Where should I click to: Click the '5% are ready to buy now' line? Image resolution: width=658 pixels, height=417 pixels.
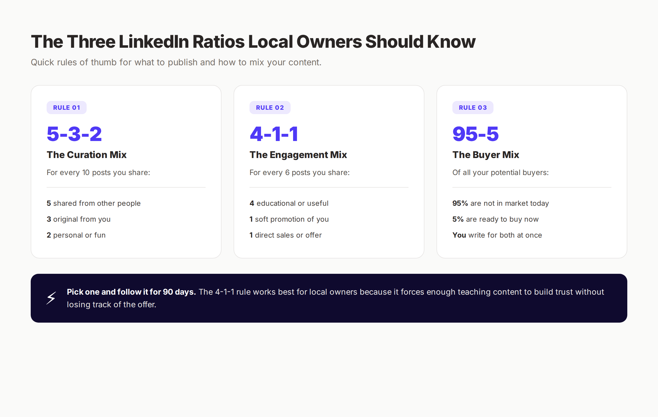pyautogui.click(x=495, y=219)
